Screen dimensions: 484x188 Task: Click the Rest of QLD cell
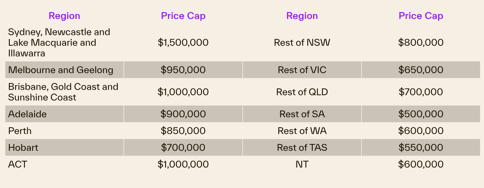coord(302,92)
